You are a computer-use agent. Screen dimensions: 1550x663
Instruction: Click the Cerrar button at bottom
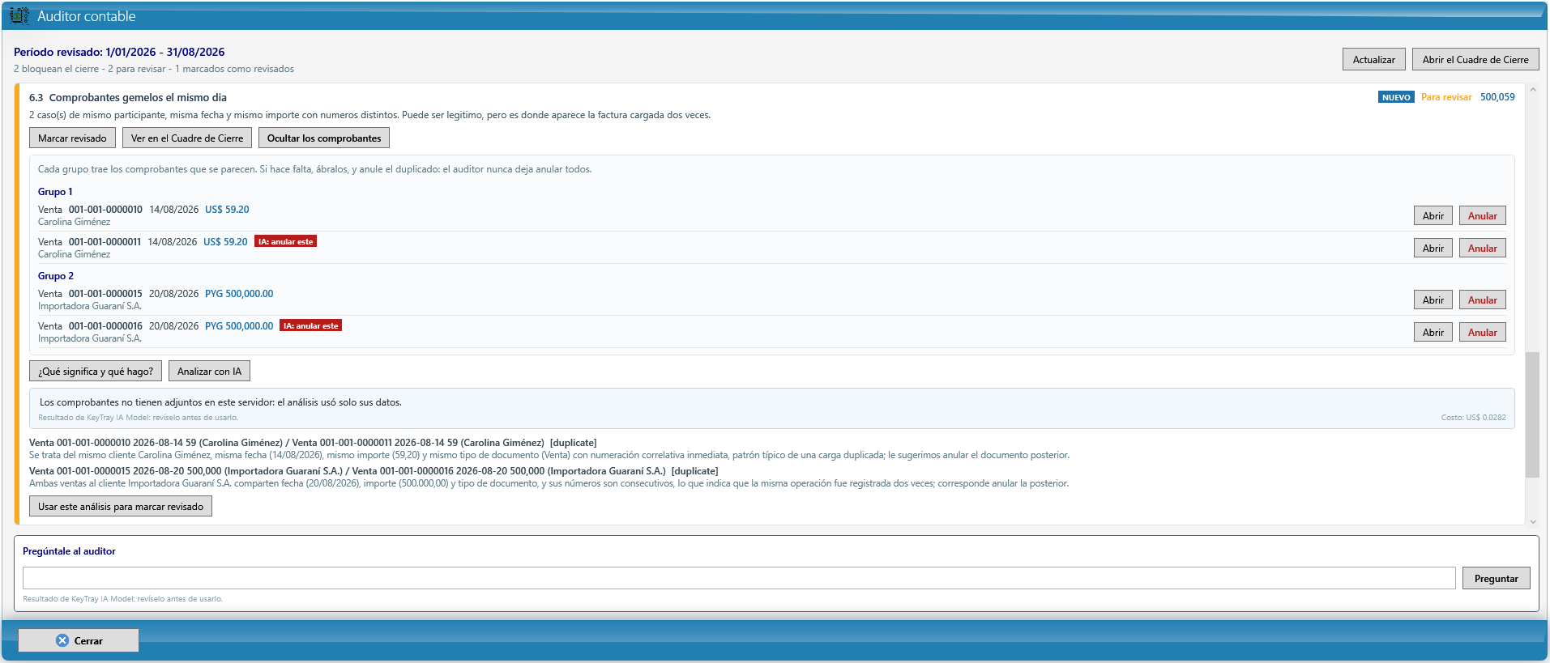coord(79,640)
